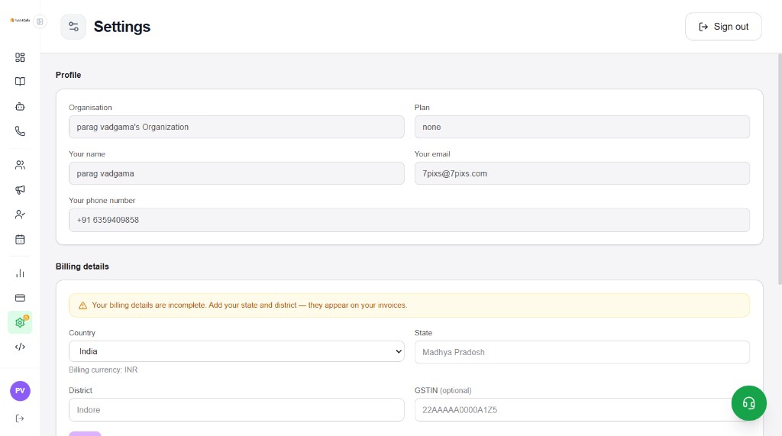The height and width of the screenshot is (436, 782).
Task: Open the developer code brackets icon
Action: tap(20, 347)
